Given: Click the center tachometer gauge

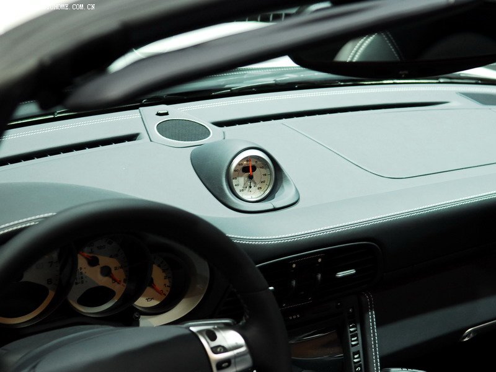Looking at the screenshot, I should pos(101,273).
